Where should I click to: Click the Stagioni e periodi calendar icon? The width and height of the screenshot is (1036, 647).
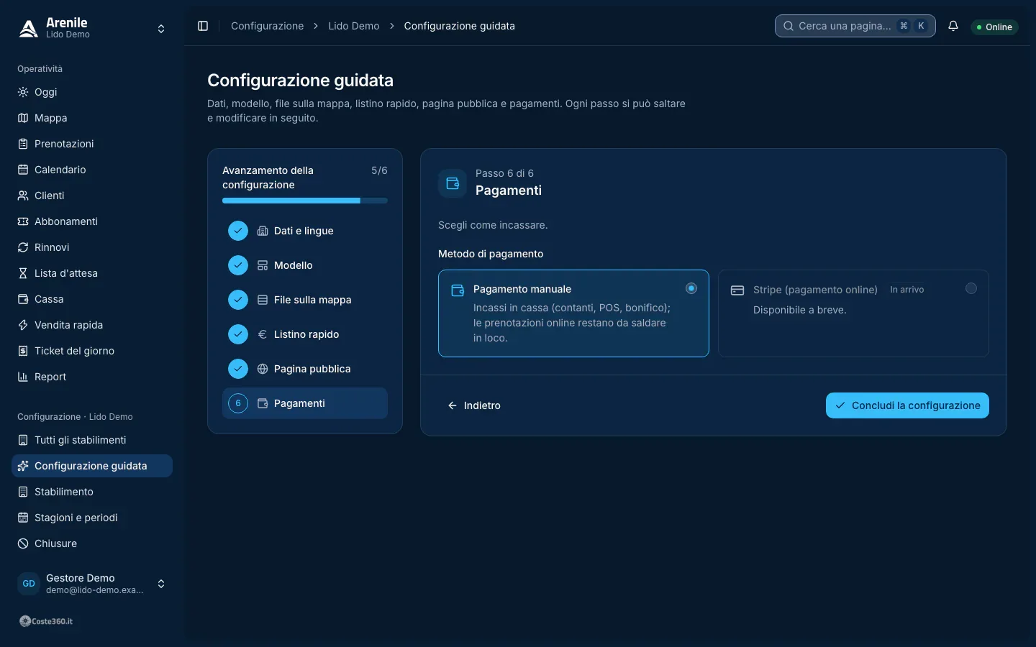23,518
